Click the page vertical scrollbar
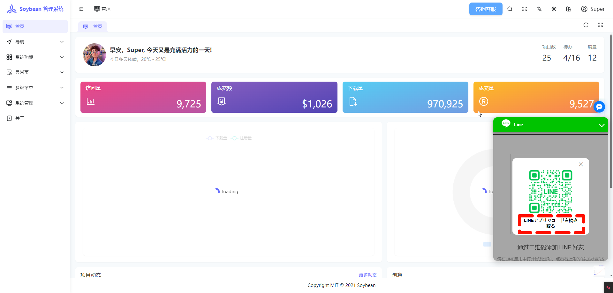The width and height of the screenshot is (613, 293). [x=611, y=112]
